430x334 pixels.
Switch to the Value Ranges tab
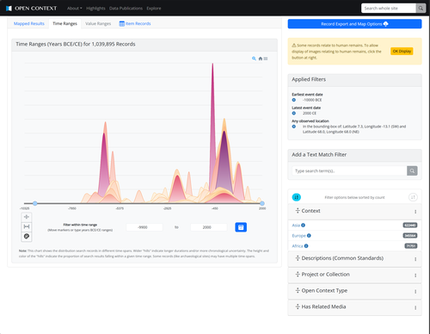point(98,23)
